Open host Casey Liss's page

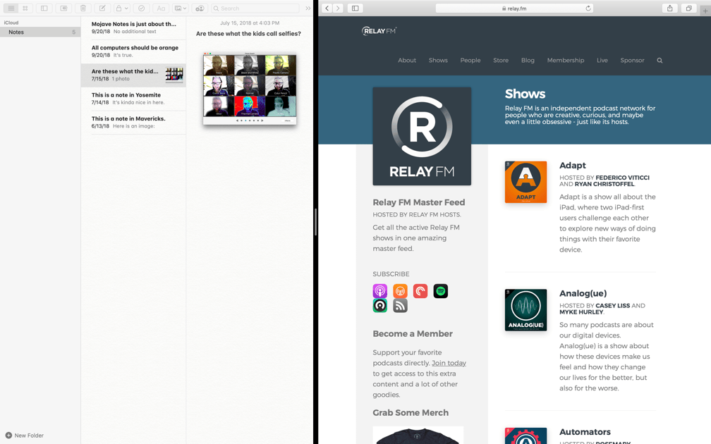click(612, 305)
